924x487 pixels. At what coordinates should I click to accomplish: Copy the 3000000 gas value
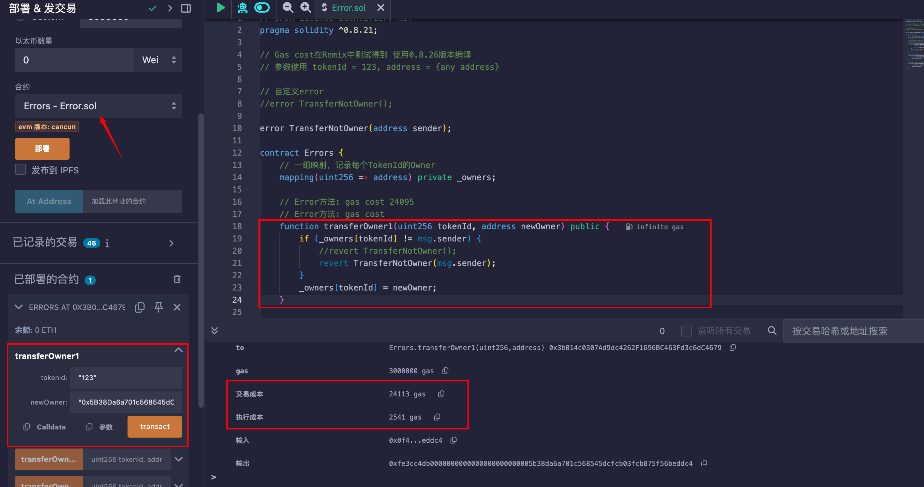pos(445,371)
